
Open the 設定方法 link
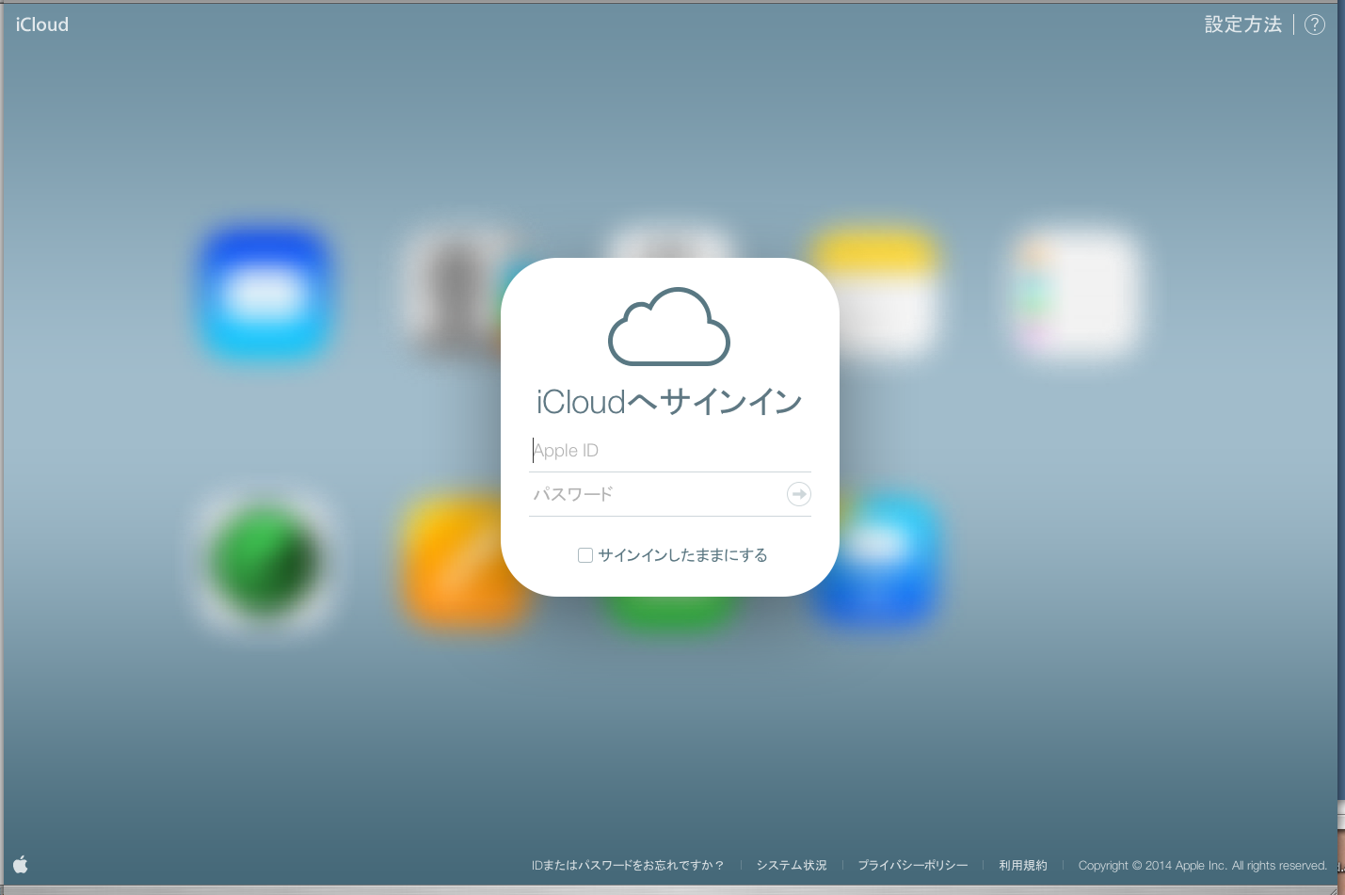point(1243,24)
